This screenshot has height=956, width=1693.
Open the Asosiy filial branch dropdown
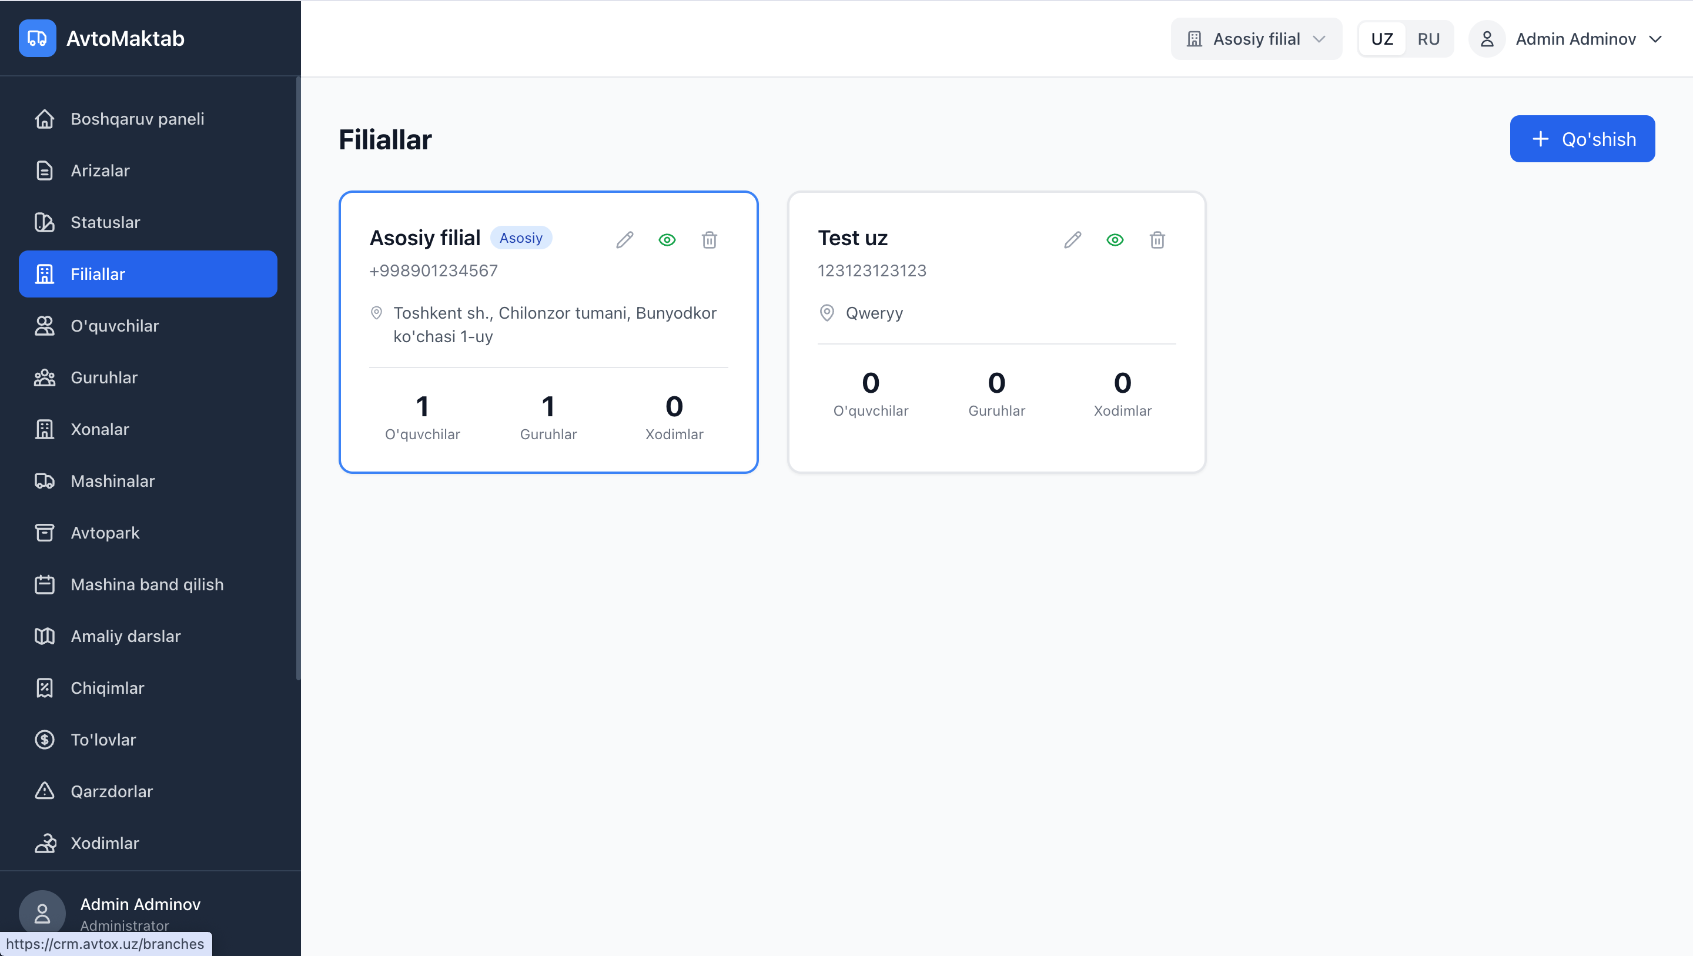pyautogui.click(x=1256, y=39)
